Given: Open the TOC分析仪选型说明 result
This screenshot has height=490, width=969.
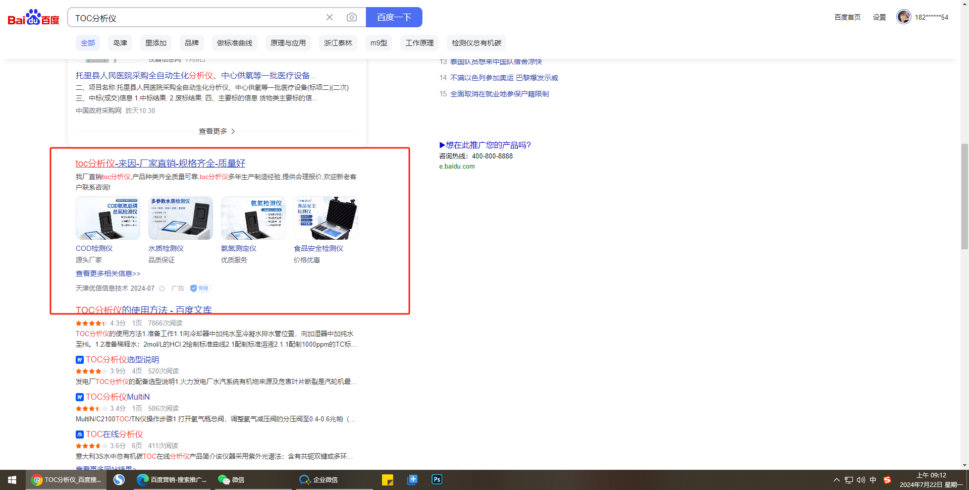Looking at the screenshot, I should coord(122,359).
